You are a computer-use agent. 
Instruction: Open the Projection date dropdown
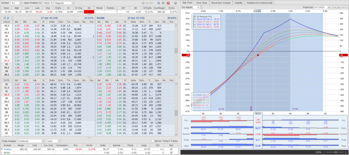click(329, 7)
